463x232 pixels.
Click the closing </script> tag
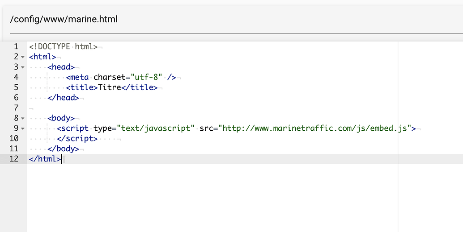[77, 139]
